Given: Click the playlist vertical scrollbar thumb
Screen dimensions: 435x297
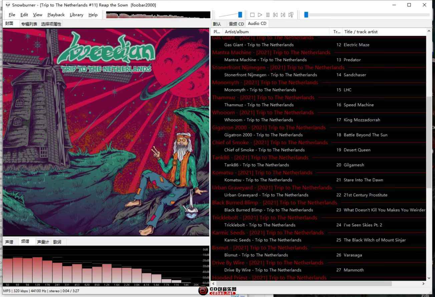Looking at the screenshot, I should point(429,142).
